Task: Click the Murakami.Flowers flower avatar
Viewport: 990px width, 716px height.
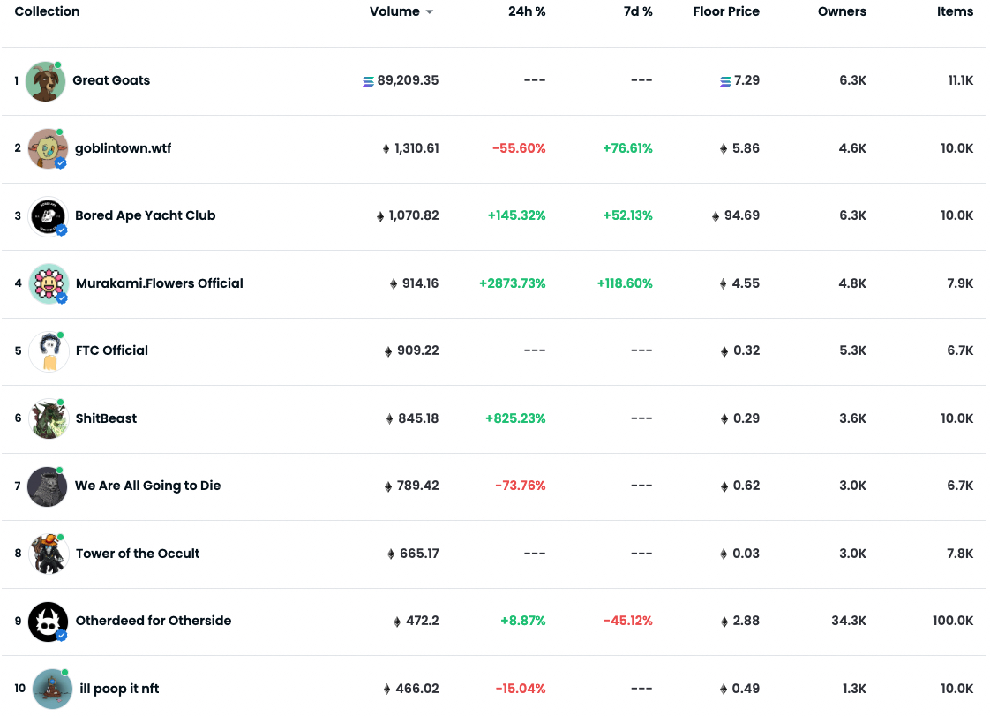Action: click(x=49, y=283)
